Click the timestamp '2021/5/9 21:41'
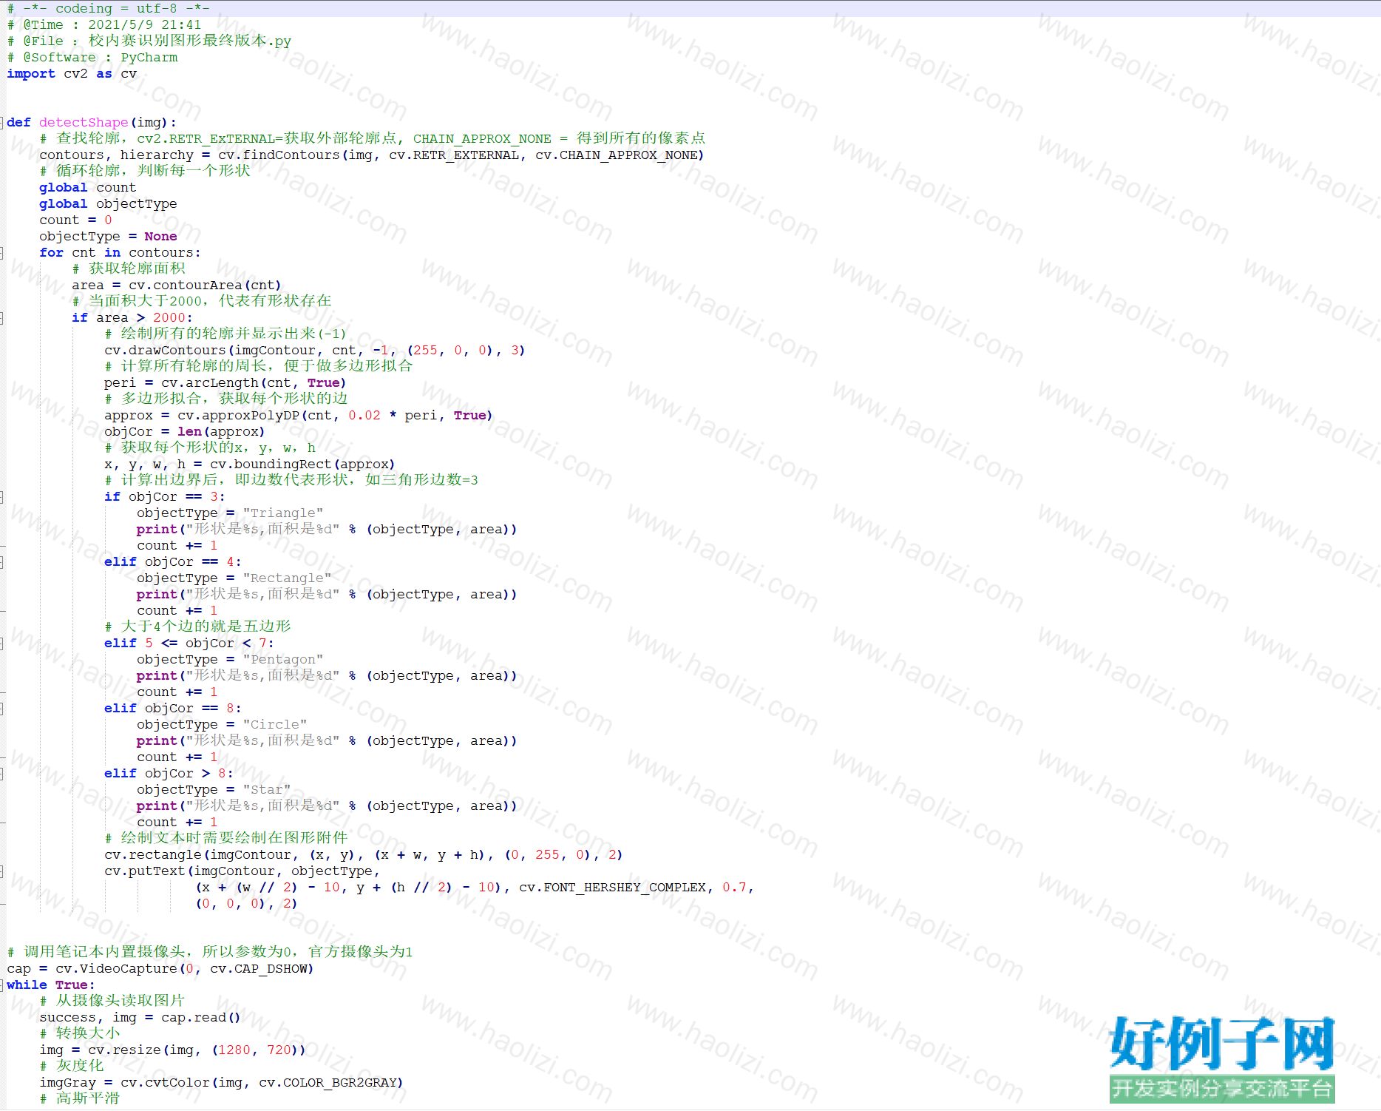The image size is (1381, 1111). [144, 25]
